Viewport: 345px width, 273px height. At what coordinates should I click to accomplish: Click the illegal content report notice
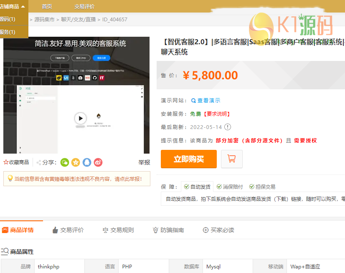coord(77,179)
